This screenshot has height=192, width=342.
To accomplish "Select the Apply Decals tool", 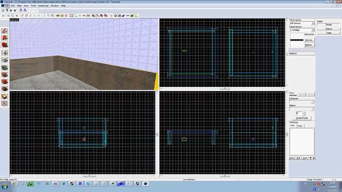I will 5,82.
